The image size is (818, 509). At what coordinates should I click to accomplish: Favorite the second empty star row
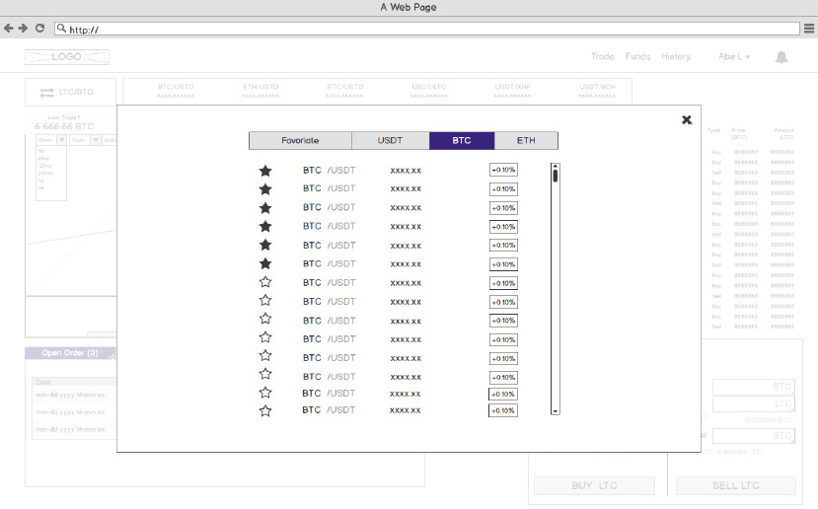(x=265, y=301)
